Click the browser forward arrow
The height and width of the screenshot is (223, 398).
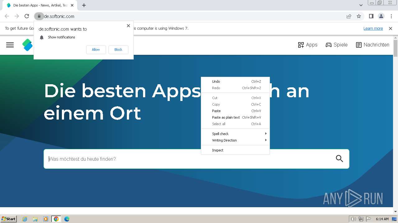(17, 16)
